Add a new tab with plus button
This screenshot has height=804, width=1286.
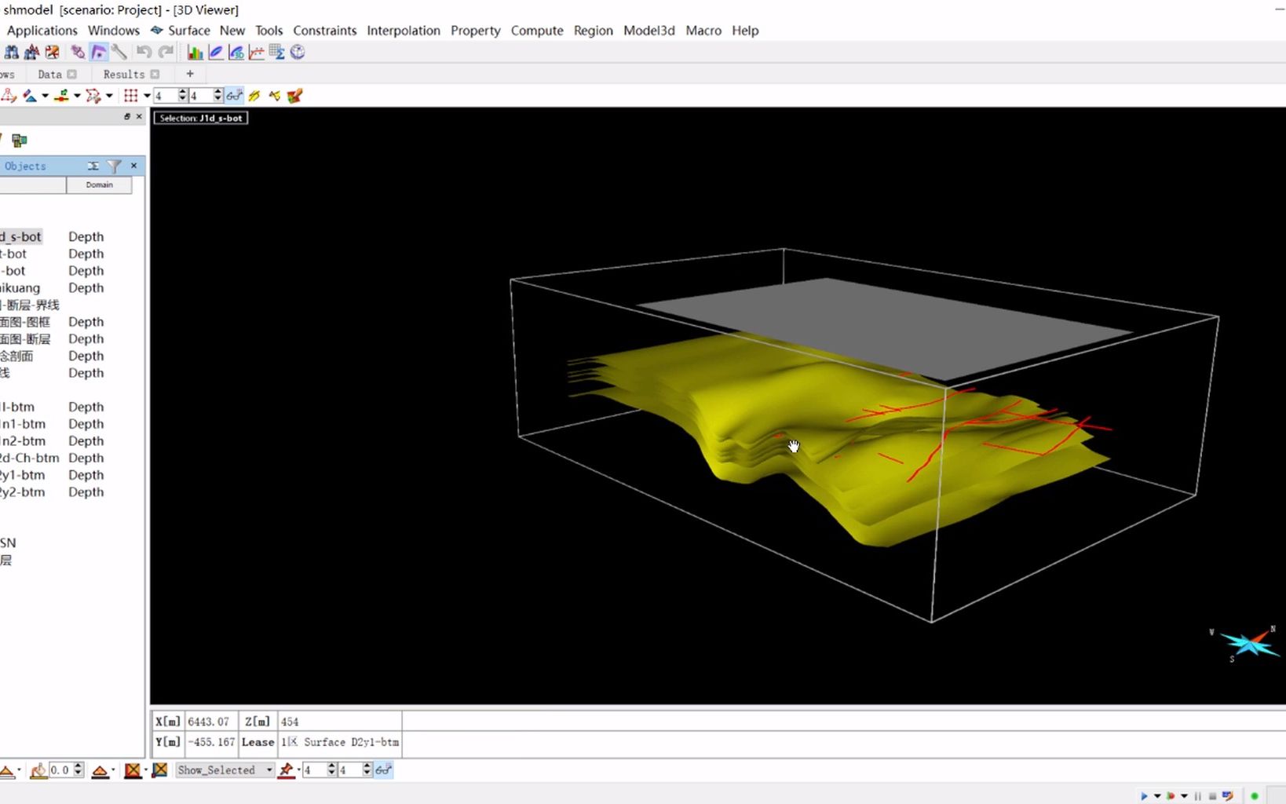point(189,74)
